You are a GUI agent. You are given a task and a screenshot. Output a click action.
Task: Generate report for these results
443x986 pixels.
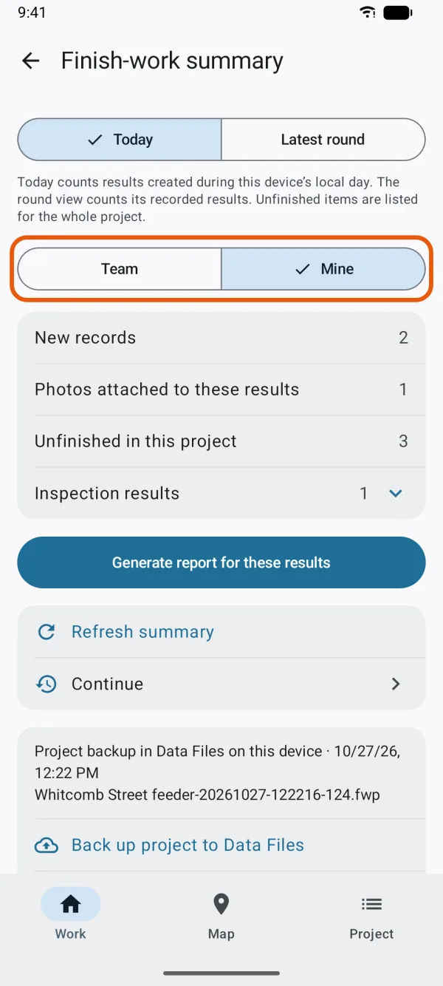[x=221, y=562]
